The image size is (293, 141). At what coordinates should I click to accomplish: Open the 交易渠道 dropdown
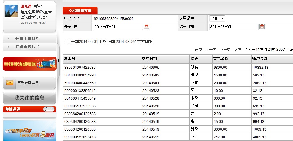(x=217, y=18)
